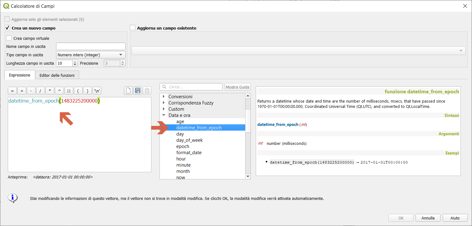Select the 'minute' function

(184, 165)
